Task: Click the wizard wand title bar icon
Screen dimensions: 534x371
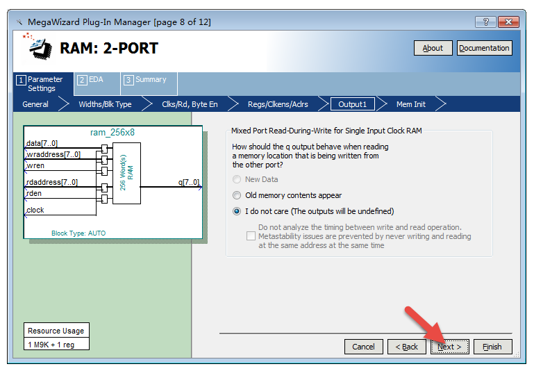Action: (19, 22)
